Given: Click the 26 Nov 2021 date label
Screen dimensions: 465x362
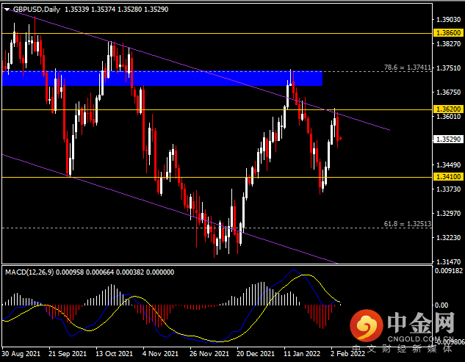Looking at the screenshot, I should tap(209, 354).
